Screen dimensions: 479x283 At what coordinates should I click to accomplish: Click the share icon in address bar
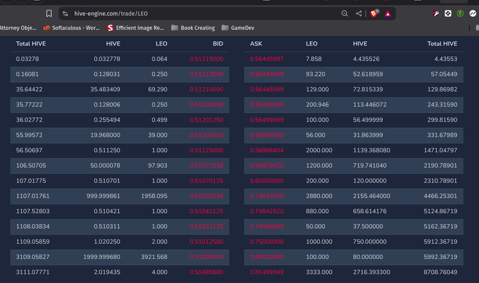(359, 14)
